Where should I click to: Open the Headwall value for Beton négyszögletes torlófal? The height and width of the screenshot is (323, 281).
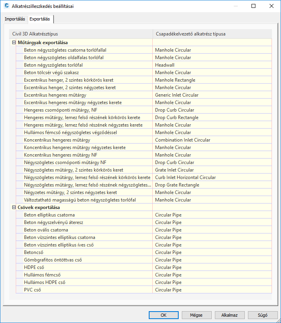point(212,65)
